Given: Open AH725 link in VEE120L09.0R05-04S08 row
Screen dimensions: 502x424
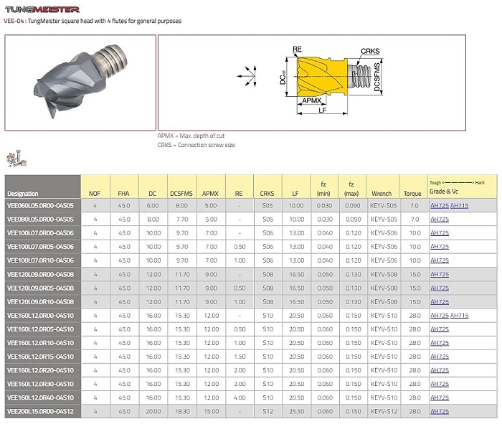Looking at the screenshot, I should pos(439,288).
